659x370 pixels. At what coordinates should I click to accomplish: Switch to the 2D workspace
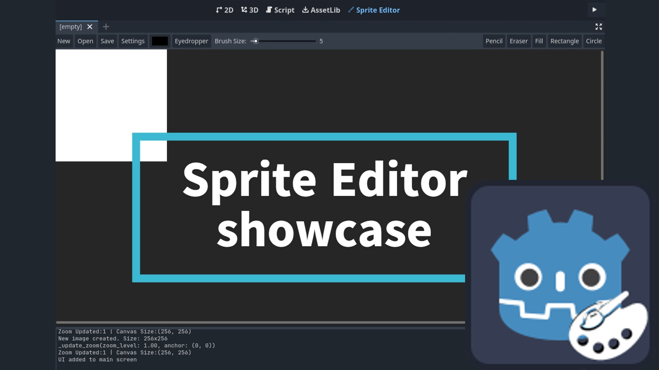tap(224, 10)
